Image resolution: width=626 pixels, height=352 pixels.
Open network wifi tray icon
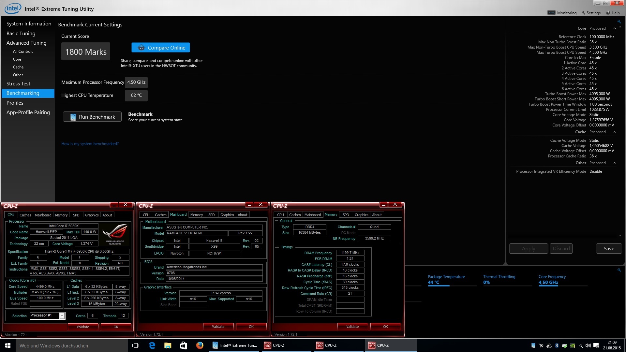coord(581,345)
